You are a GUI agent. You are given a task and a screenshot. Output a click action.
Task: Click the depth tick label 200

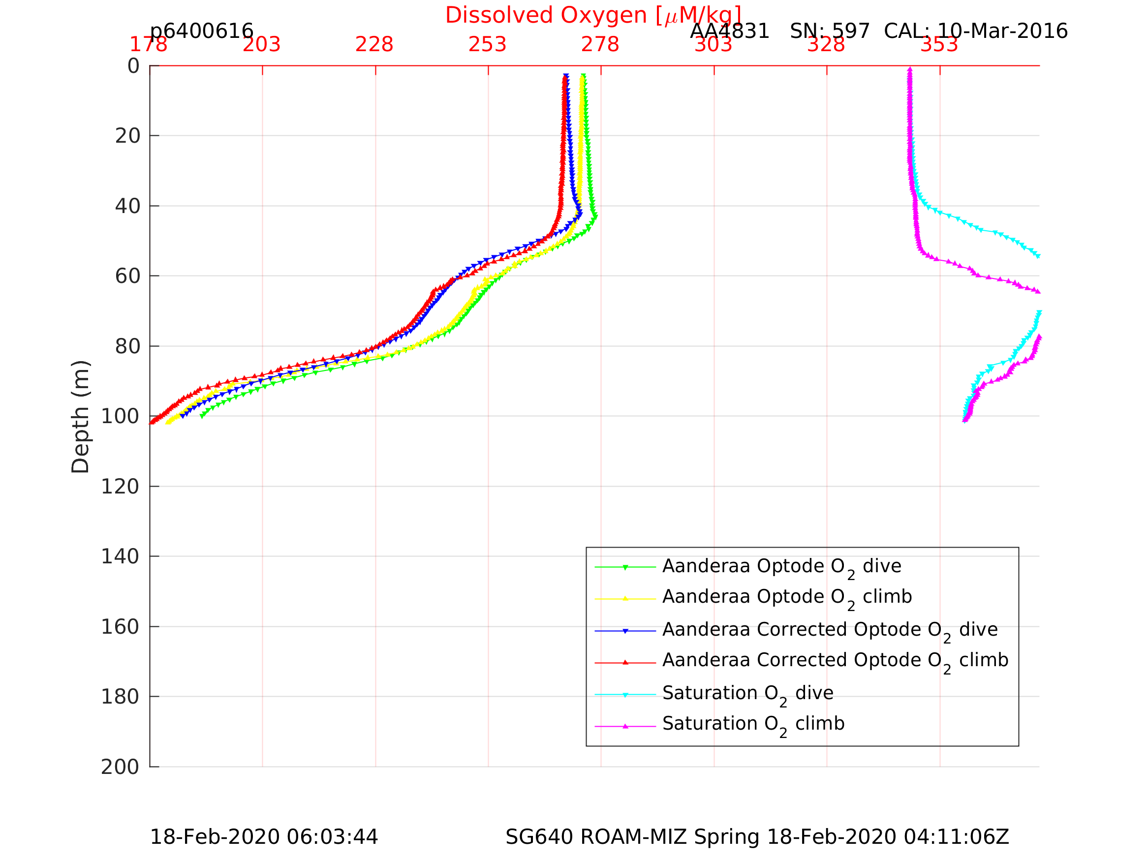(x=120, y=767)
